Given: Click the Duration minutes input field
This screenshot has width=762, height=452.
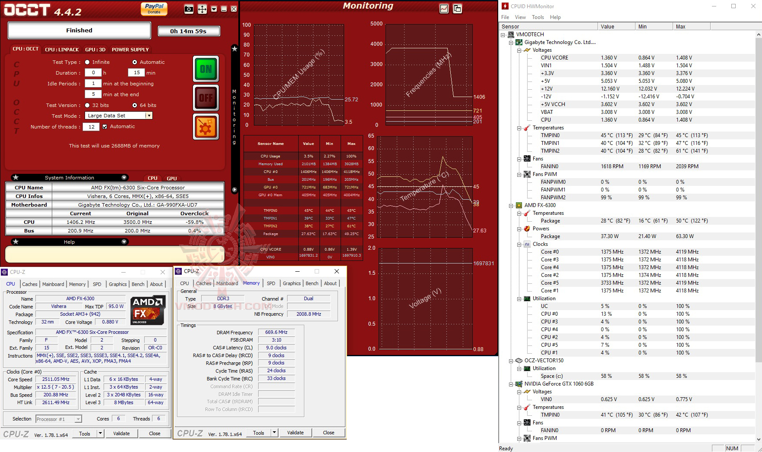Looking at the screenshot, I should [136, 73].
